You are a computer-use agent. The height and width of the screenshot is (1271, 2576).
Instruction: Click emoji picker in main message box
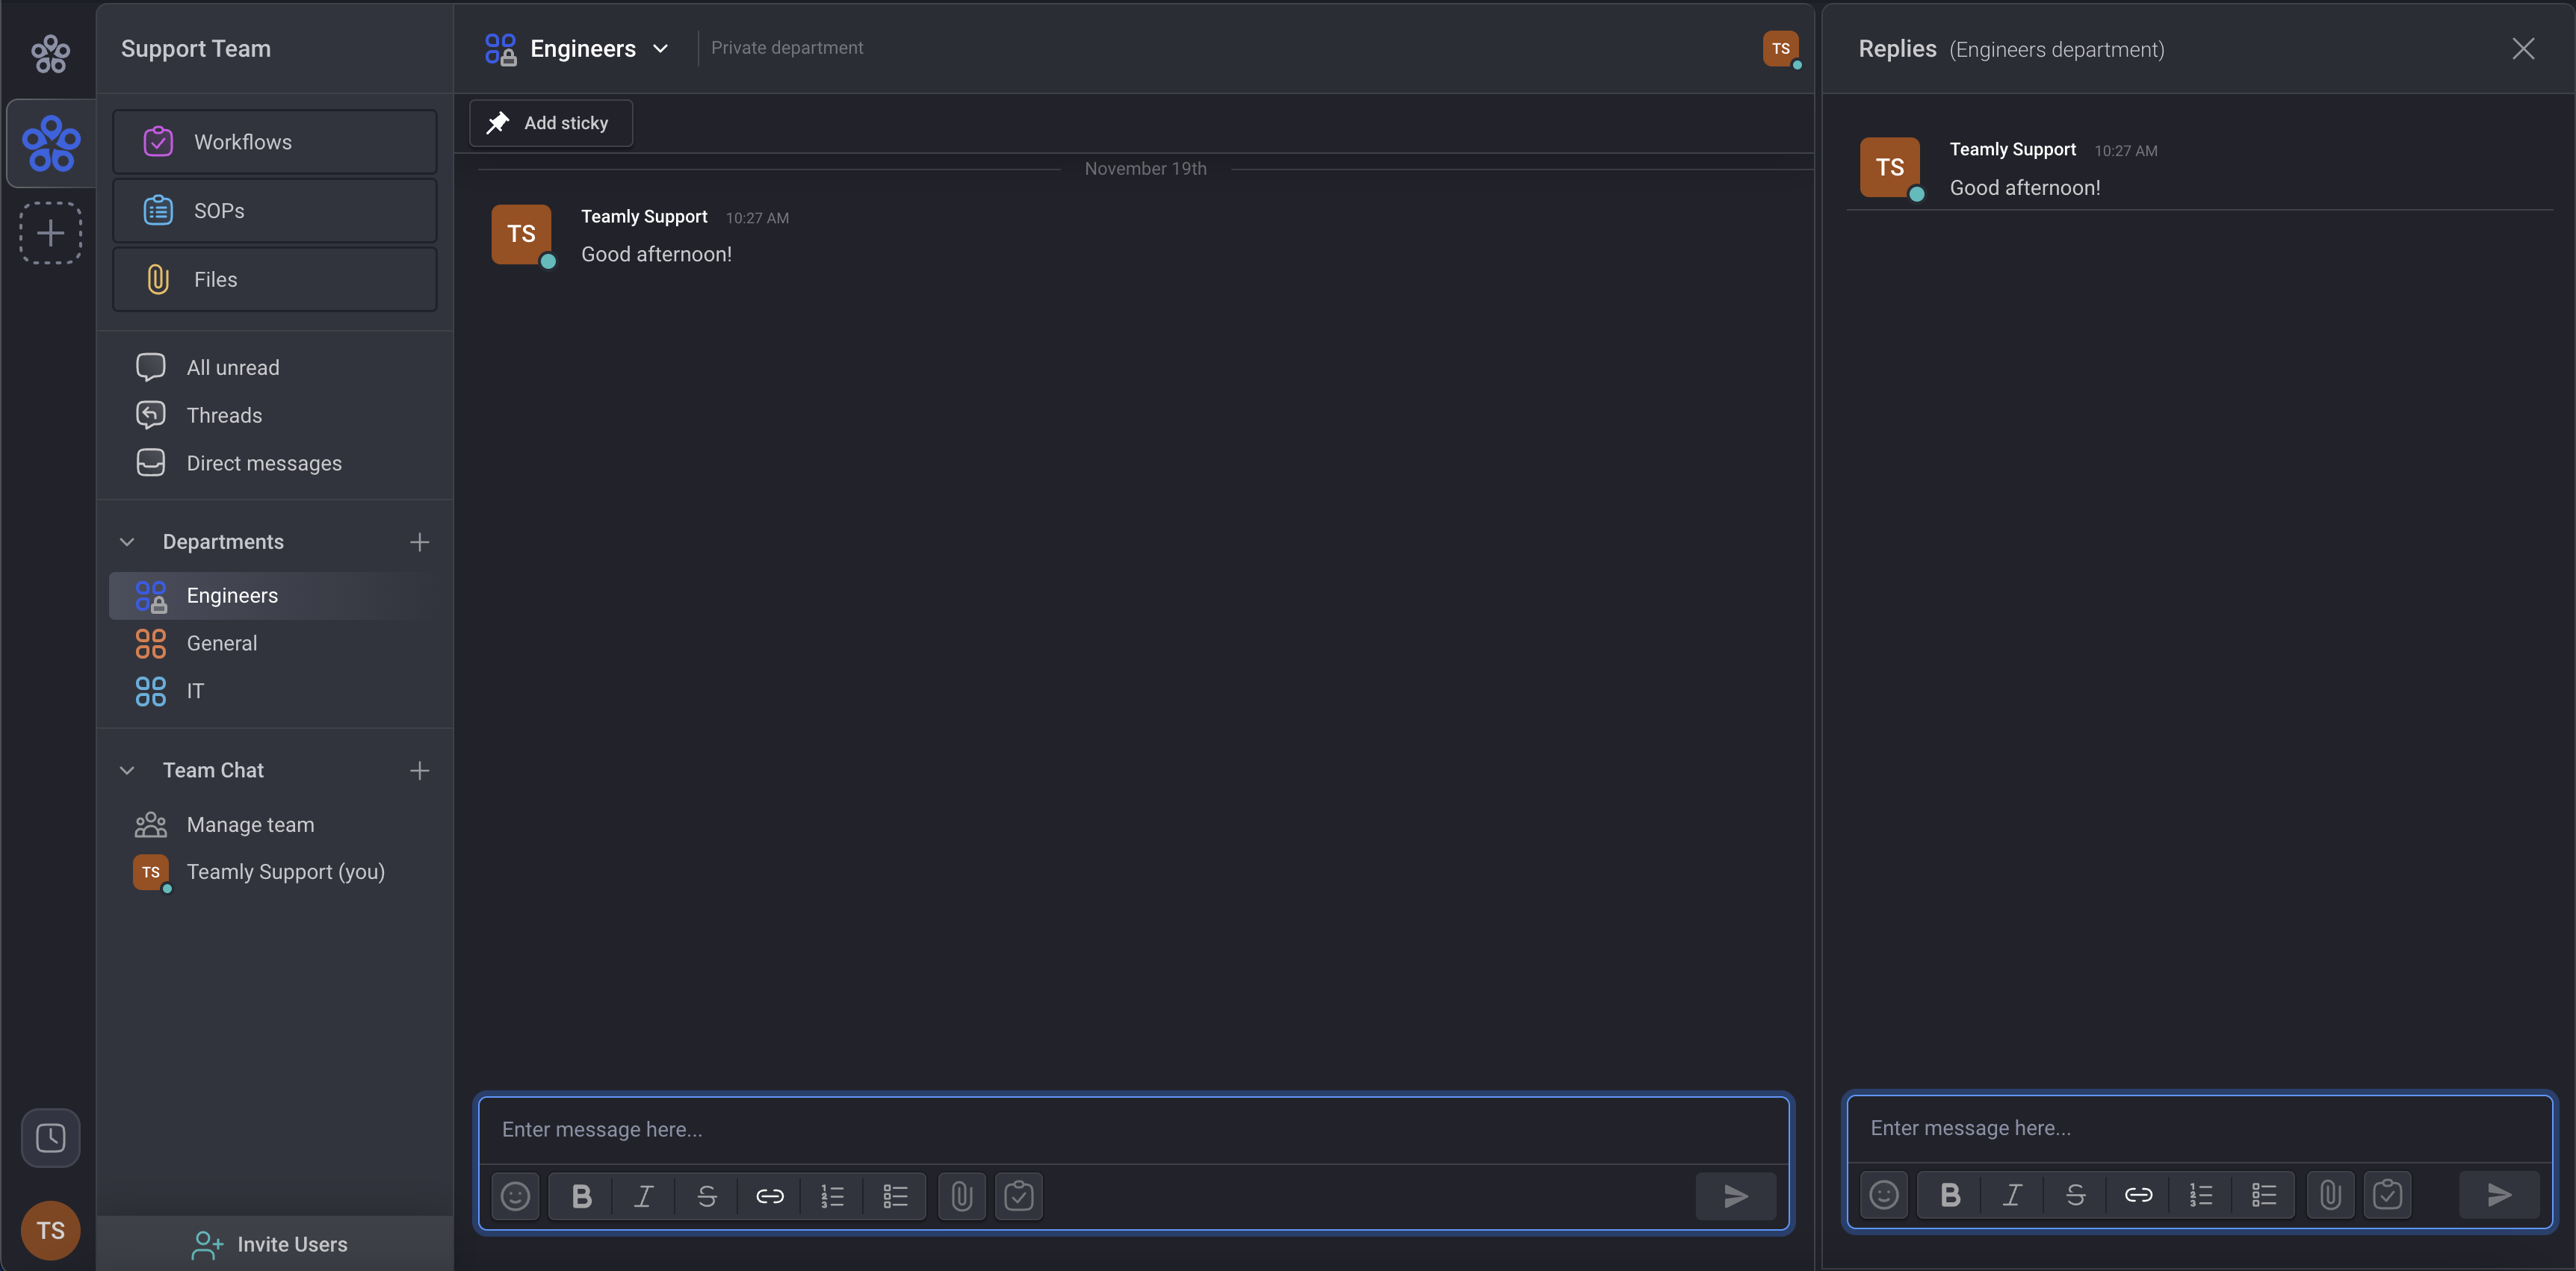(x=515, y=1196)
